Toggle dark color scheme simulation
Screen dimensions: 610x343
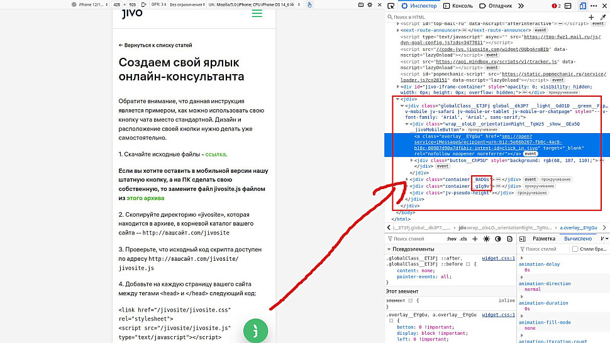pos(498,239)
